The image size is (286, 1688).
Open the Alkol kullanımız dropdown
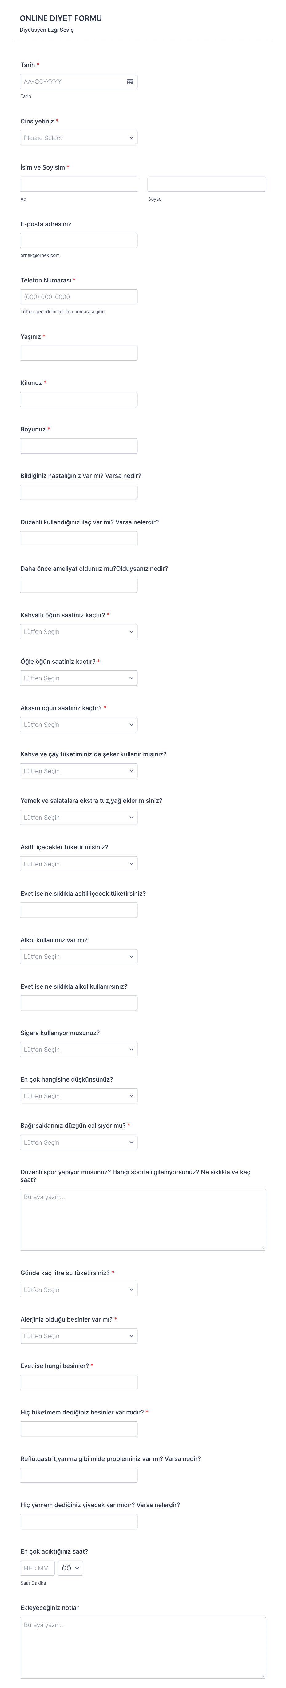coord(78,957)
